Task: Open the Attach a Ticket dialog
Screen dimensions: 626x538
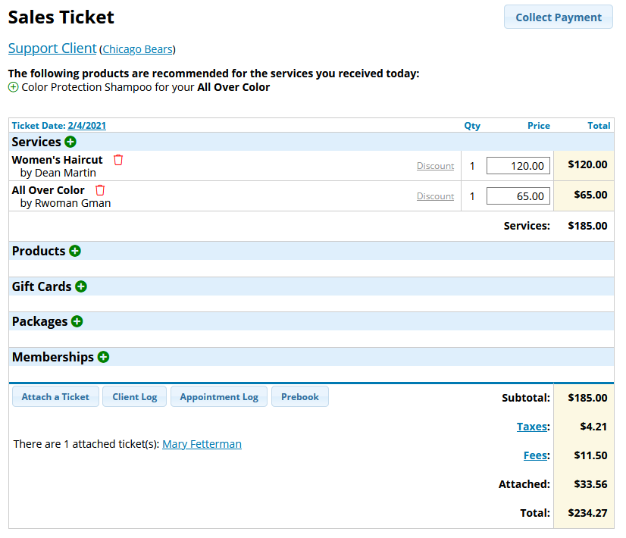Action: coord(55,396)
